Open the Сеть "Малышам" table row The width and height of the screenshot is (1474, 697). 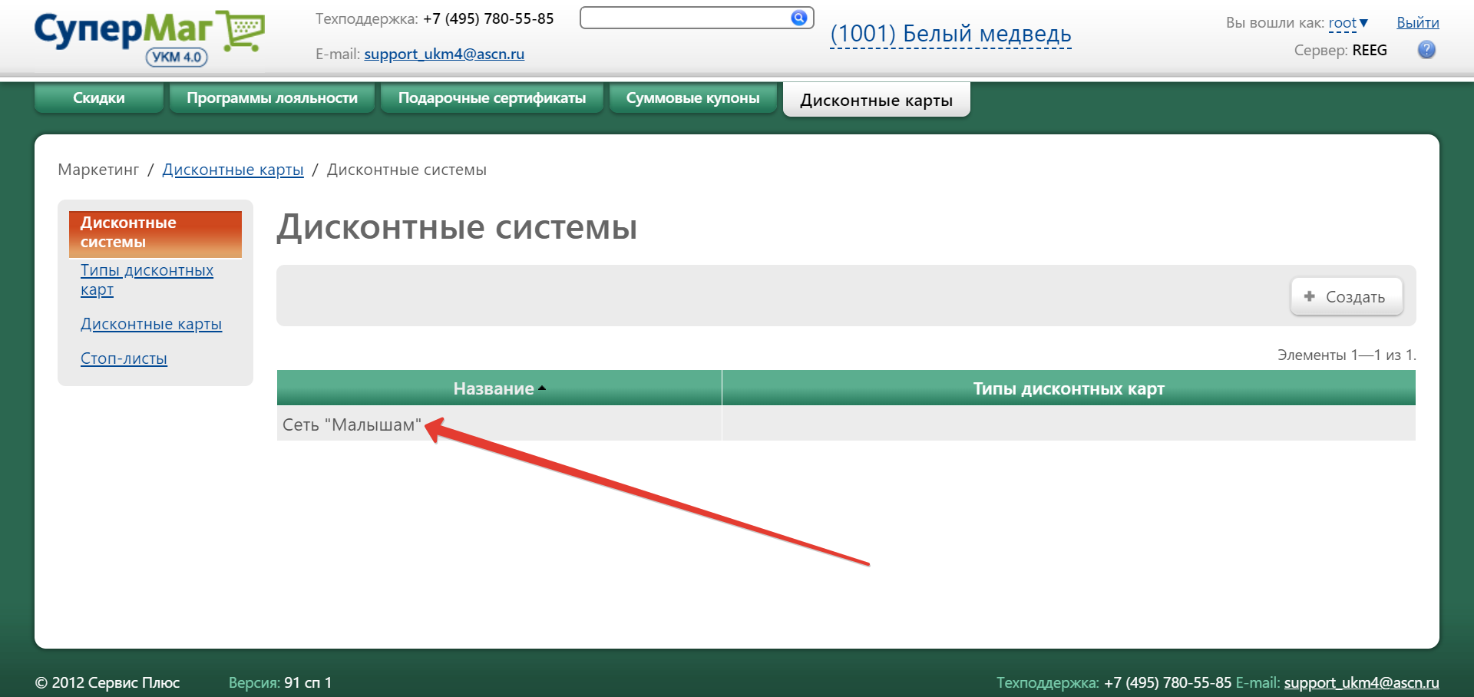(x=352, y=424)
